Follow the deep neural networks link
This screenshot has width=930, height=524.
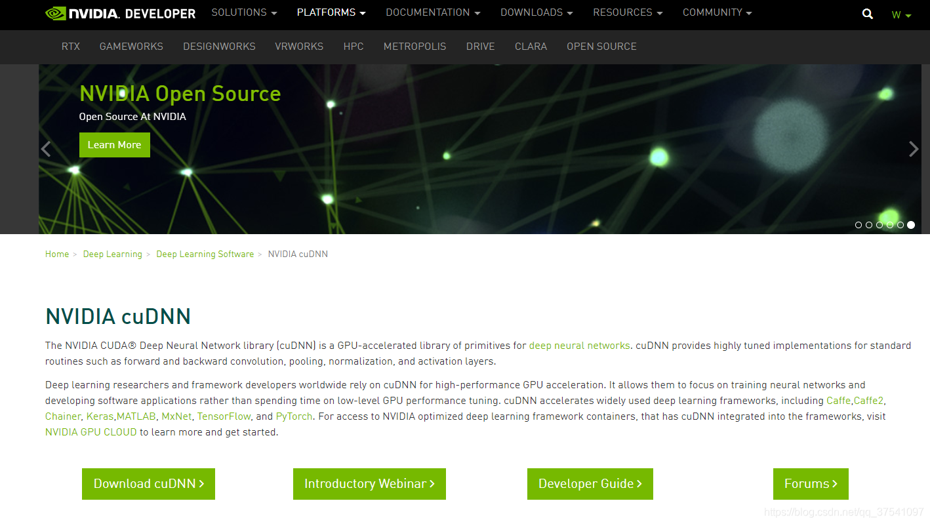click(579, 346)
